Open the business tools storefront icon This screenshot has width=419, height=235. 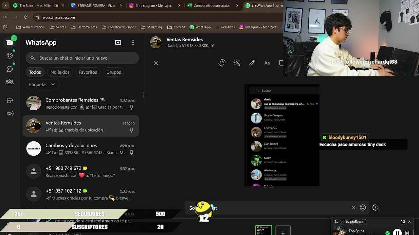tap(9, 101)
